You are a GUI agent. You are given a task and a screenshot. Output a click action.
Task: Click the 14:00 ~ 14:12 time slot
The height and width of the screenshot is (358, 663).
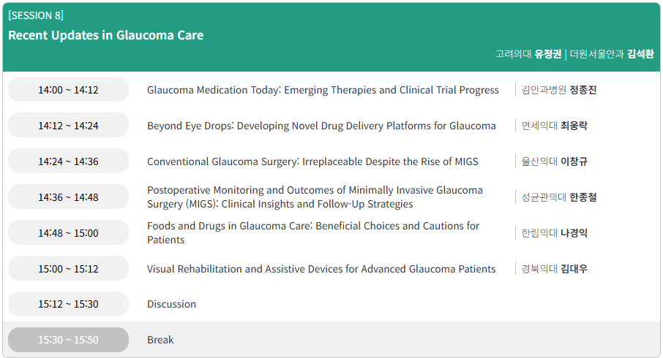point(68,90)
